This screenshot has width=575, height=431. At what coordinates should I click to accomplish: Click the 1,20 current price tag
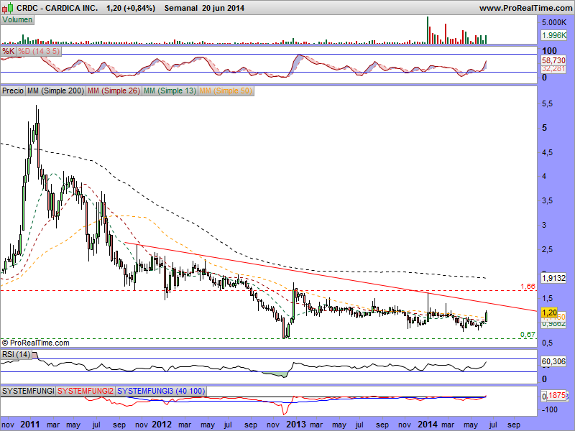pyautogui.click(x=550, y=312)
